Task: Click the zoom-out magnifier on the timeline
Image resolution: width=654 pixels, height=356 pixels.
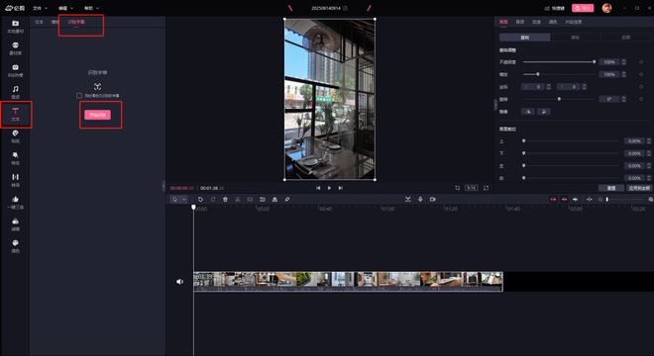Action: click(x=600, y=200)
